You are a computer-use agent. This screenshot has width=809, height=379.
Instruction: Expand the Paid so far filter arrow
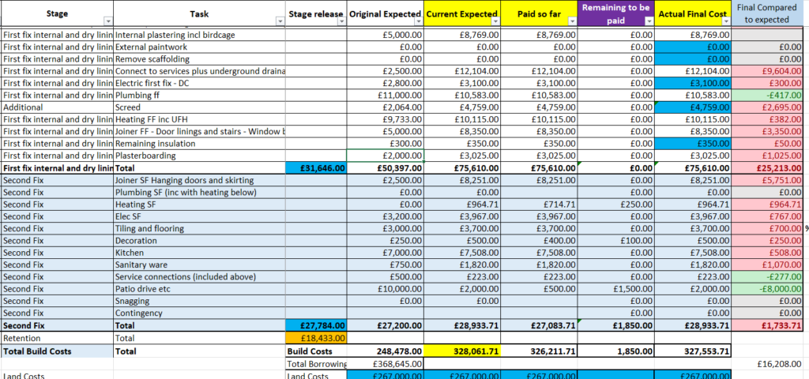pos(573,22)
